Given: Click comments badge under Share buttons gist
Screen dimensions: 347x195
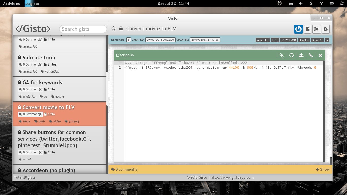Looking at the screenshot, I should coord(30,152).
